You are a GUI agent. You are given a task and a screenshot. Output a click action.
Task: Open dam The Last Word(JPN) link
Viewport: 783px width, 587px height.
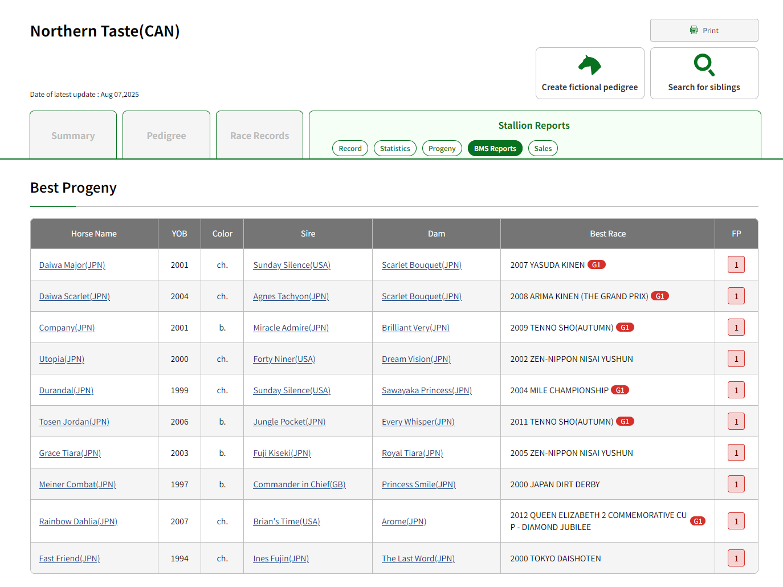(x=418, y=559)
